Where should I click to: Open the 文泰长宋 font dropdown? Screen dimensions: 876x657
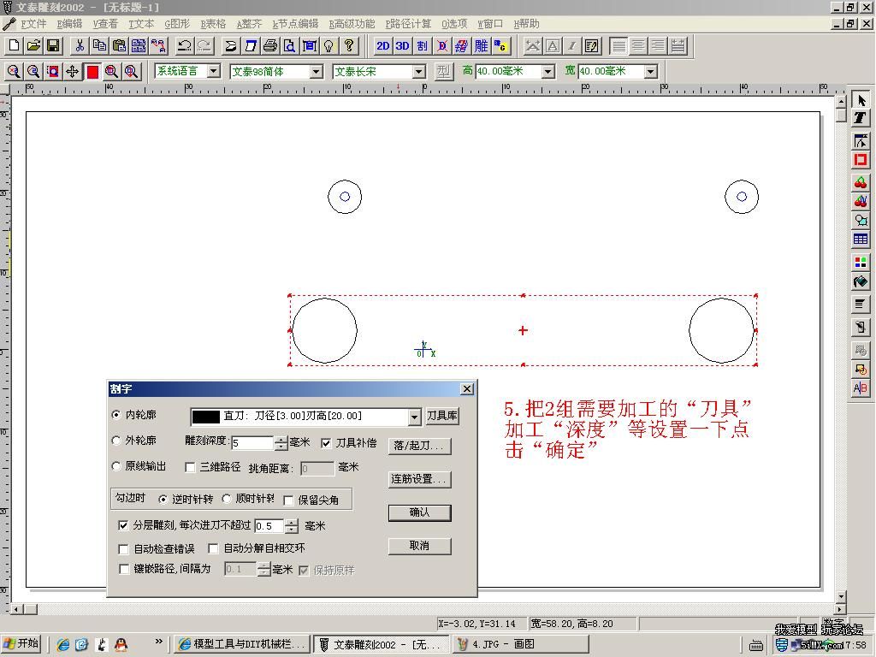419,72
